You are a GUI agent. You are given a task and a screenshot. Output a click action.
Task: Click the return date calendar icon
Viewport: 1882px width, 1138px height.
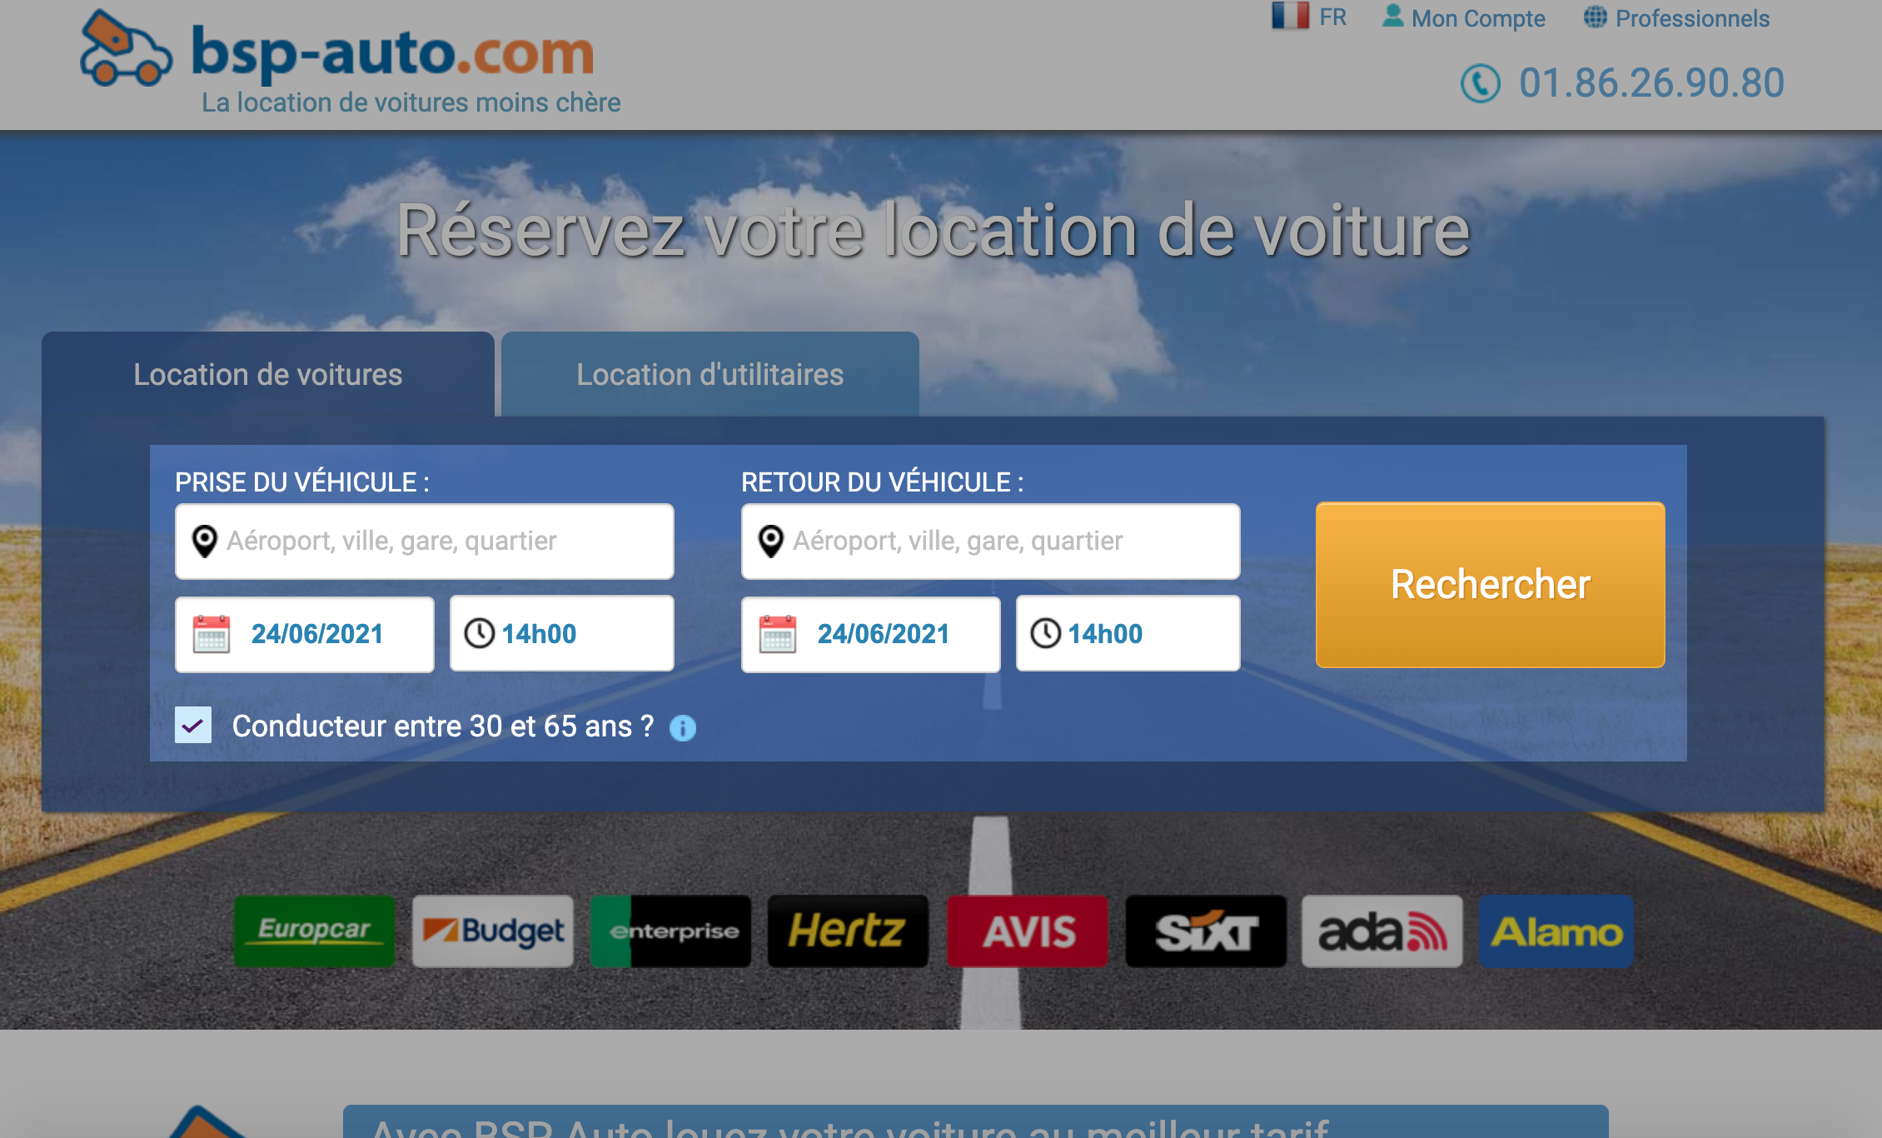pos(778,634)
